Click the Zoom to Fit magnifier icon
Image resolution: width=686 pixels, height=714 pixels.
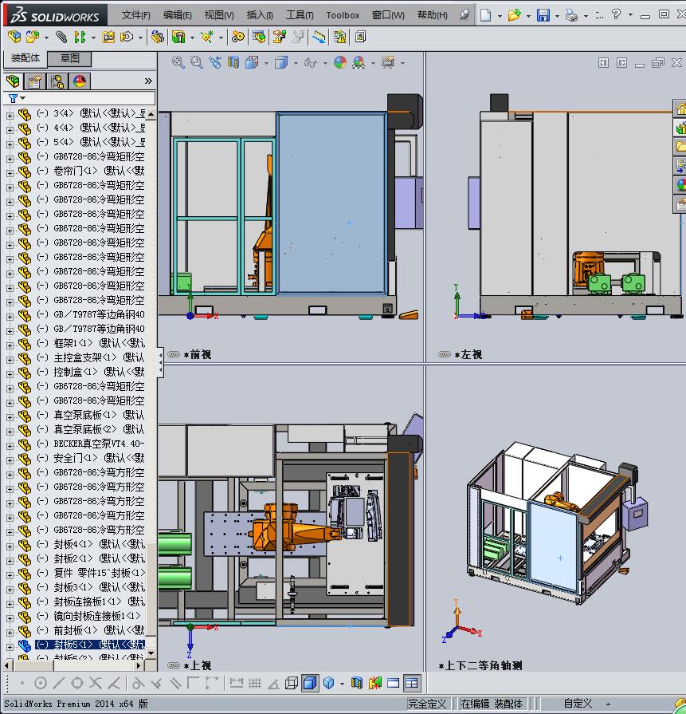point(178,62)
